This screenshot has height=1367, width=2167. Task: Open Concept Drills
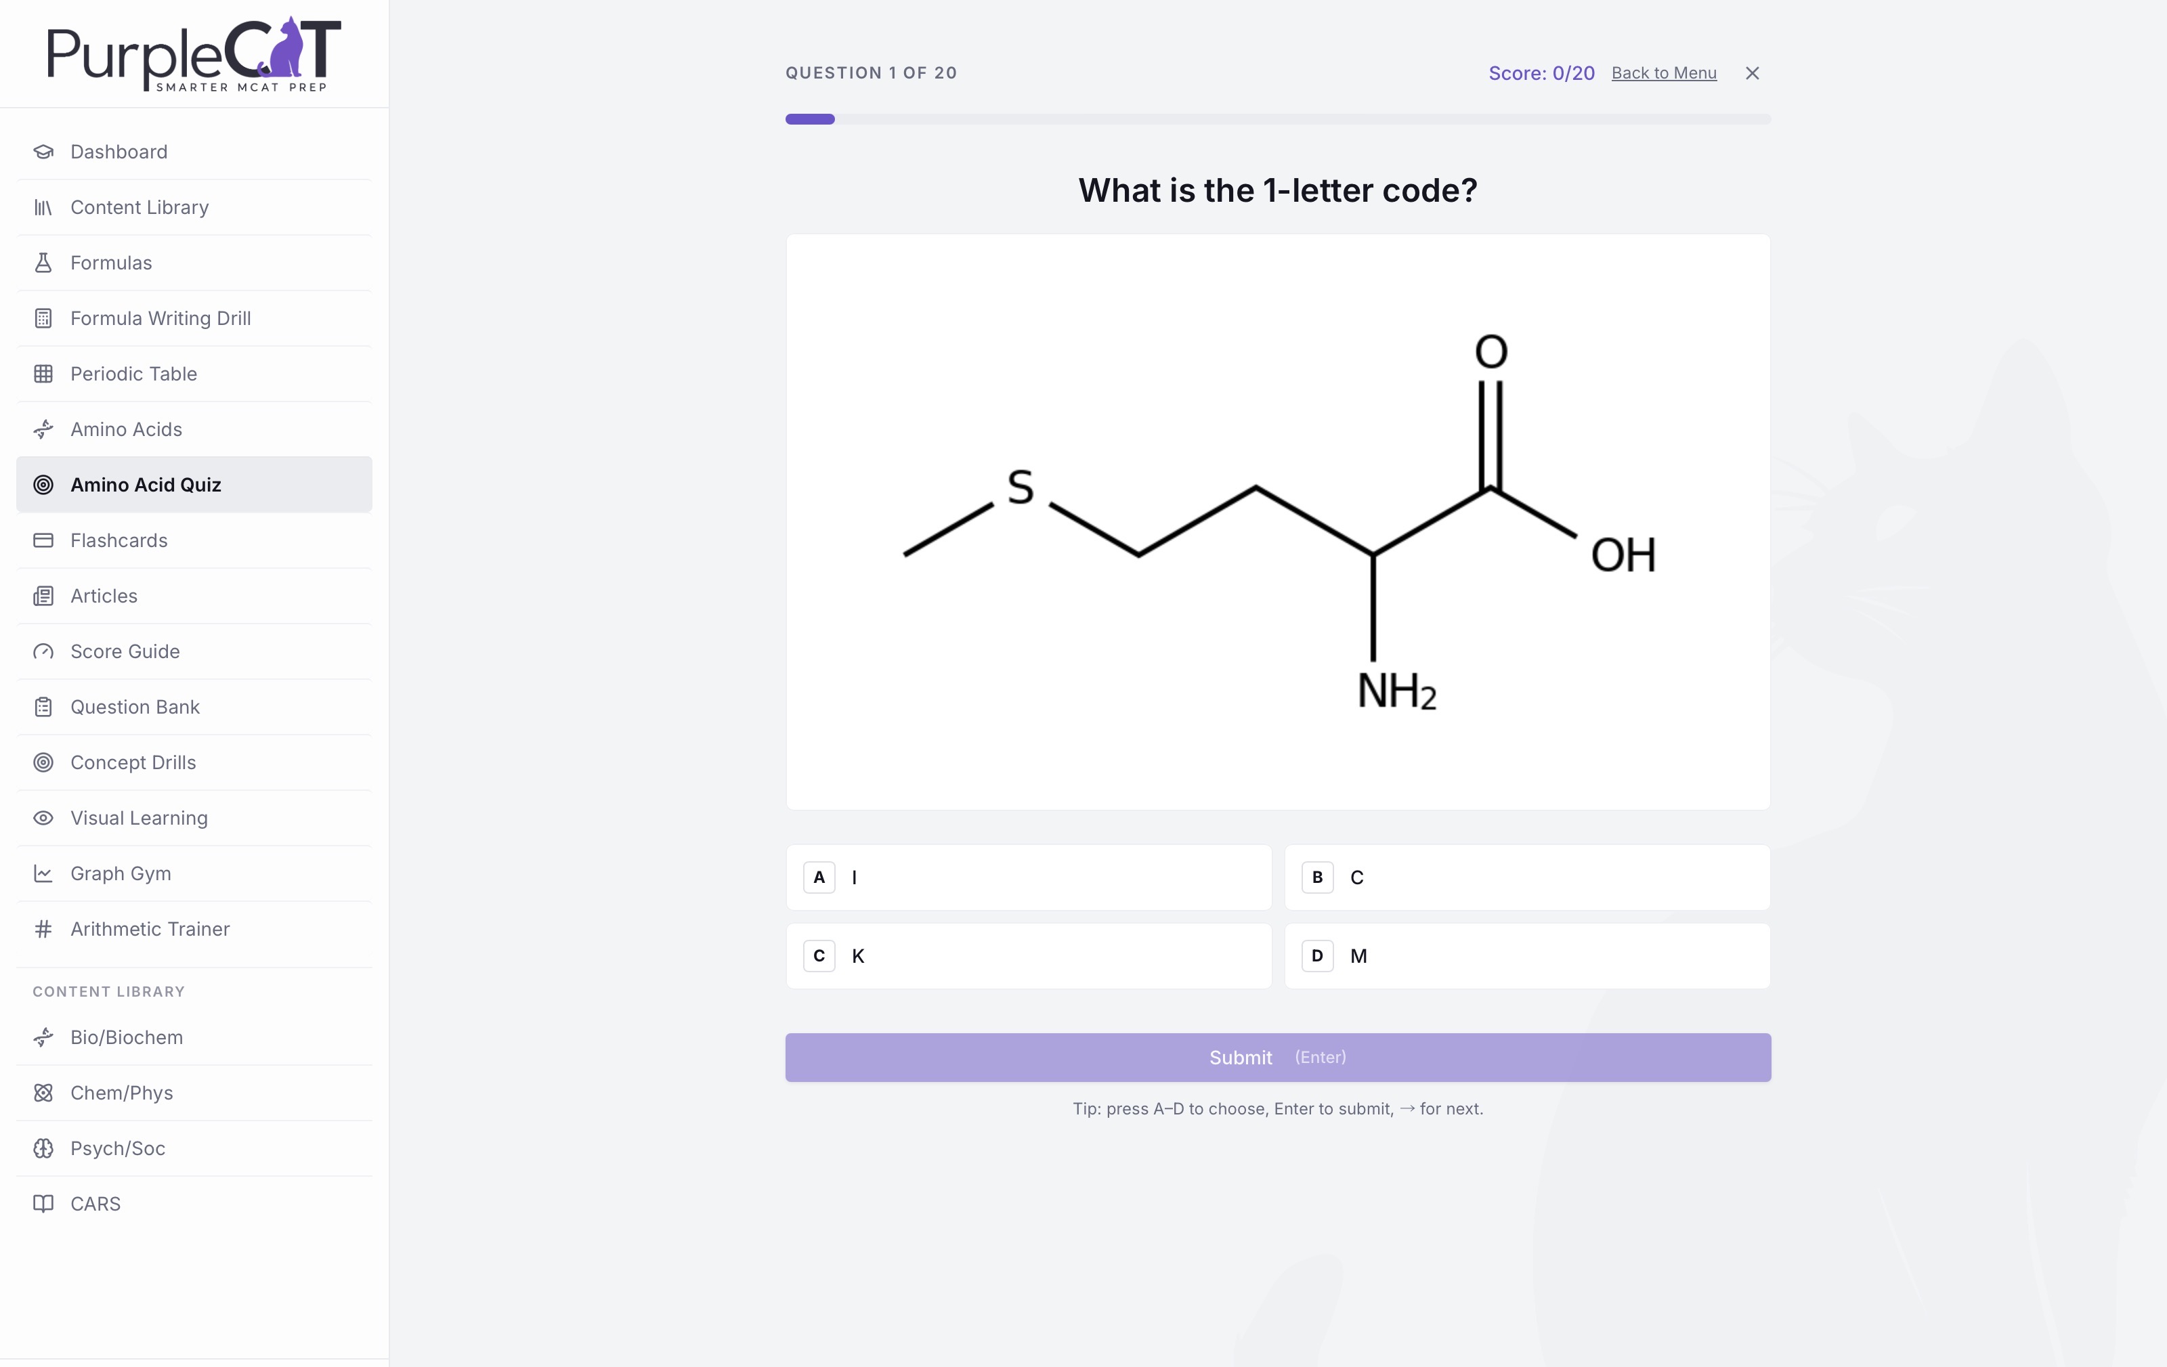tap(194, 762)
